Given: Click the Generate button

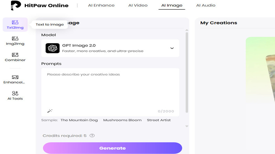Looking at the screenshot, I should click(112, 148).
